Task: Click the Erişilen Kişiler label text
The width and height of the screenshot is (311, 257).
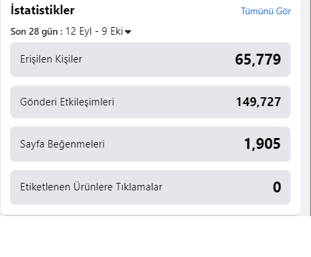Action: [x=51, y=59]
